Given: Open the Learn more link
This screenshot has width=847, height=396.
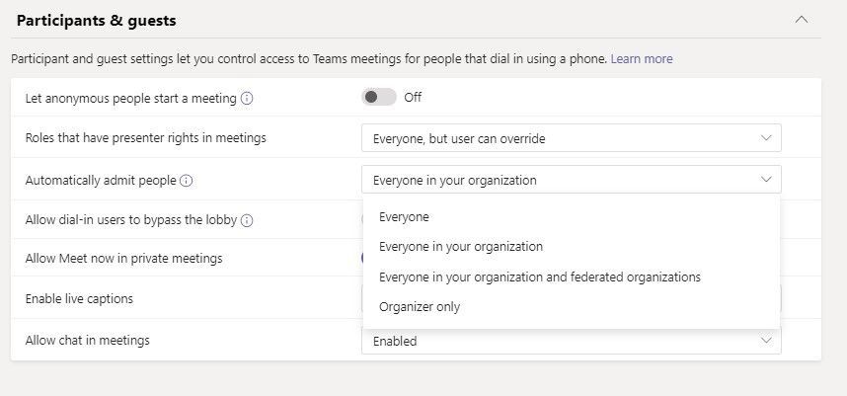Looking at the screenshot, I should point(642,59).
